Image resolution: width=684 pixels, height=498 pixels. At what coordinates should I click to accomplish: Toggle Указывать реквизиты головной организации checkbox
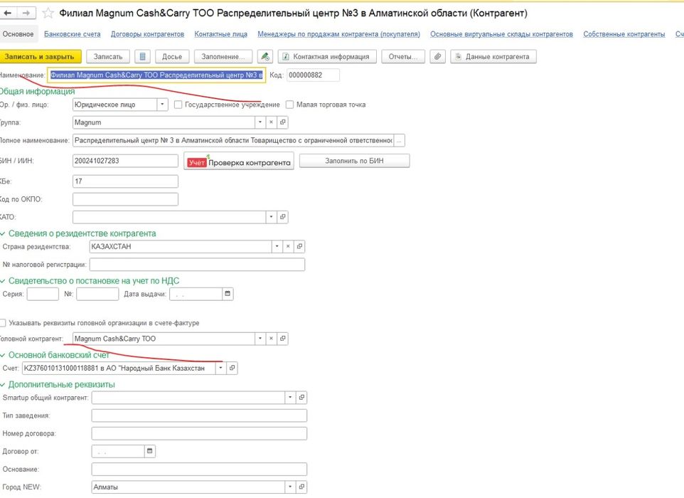coord(3,323)
